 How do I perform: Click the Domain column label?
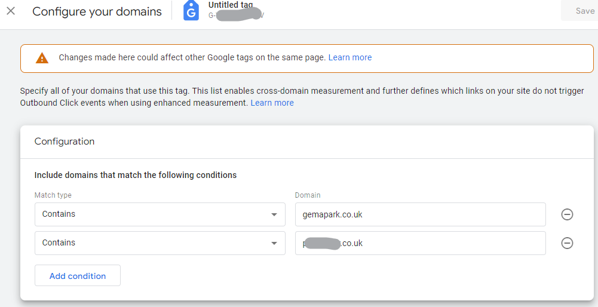pos(308,195)
